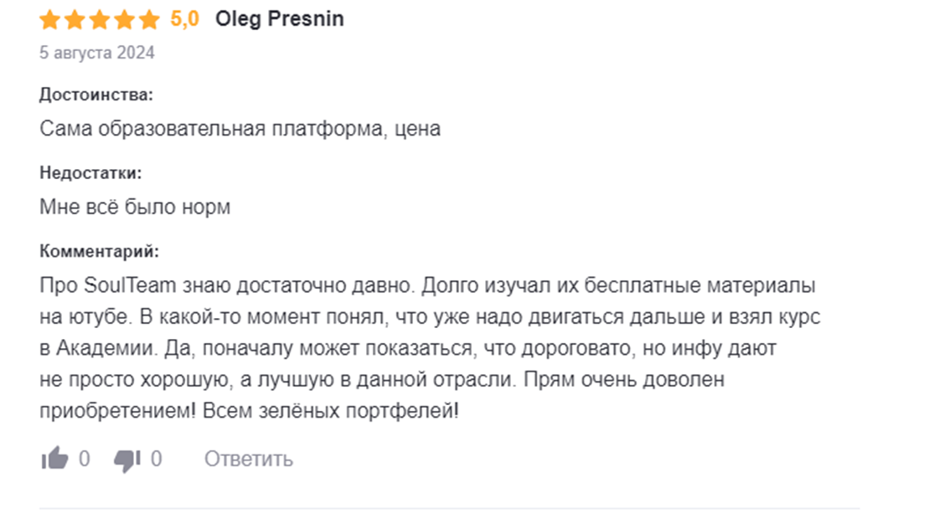929x513 pixels.
Task: Click the first rating star
Action: point(49,20)
